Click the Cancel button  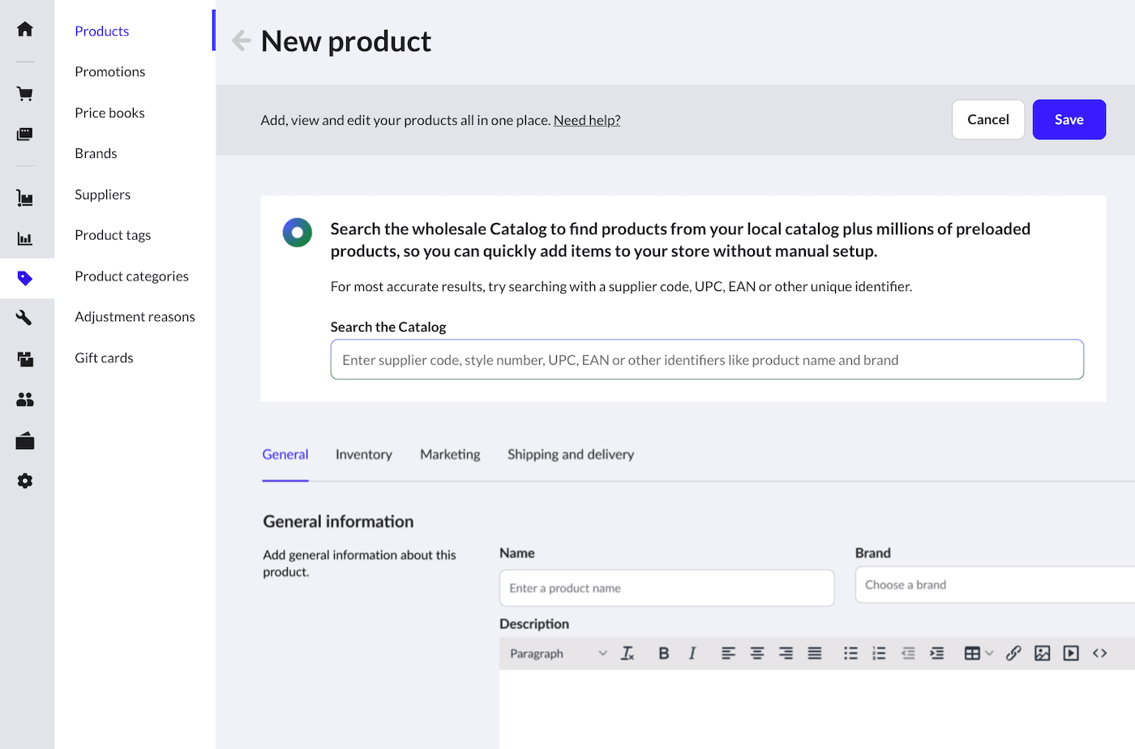(988, 119)
